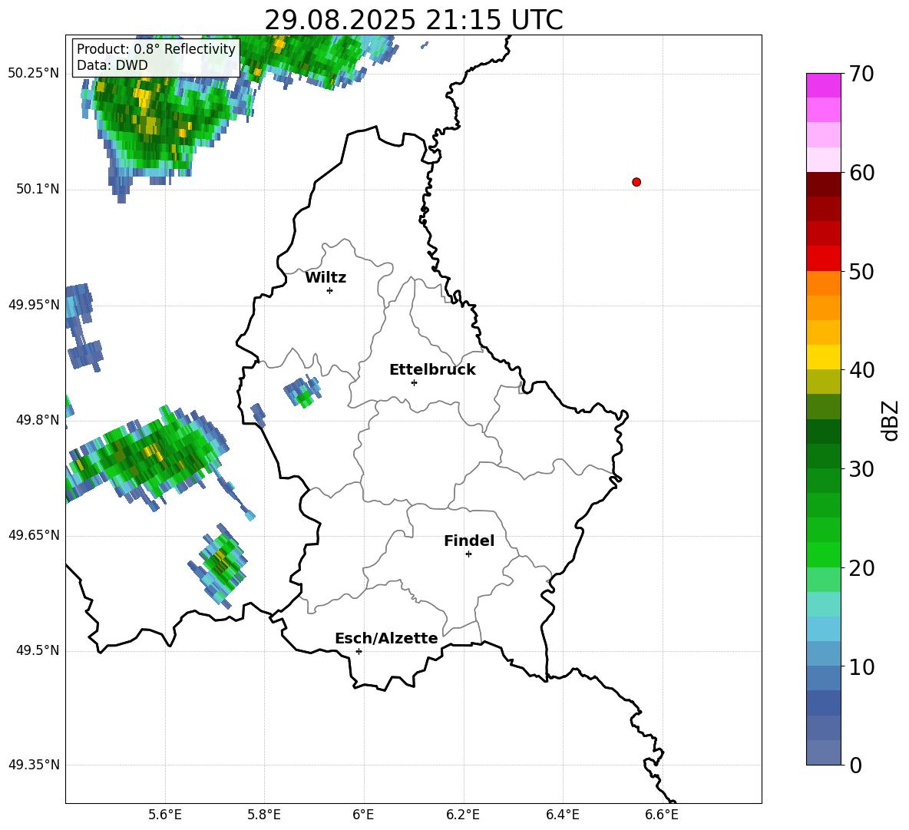This screenshot has width=909, height=830.
Task: Click the 30 tick on colorbar
Action: click(861, 469)
